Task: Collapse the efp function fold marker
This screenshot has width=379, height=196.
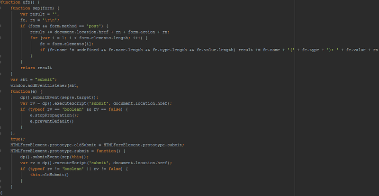Action: [1, 2]
